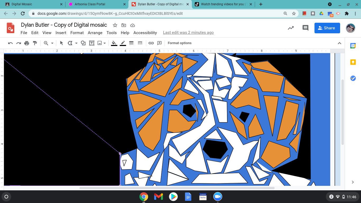Open the polyline tool dropdown arrow
The image size is (361, 203).
76,43
